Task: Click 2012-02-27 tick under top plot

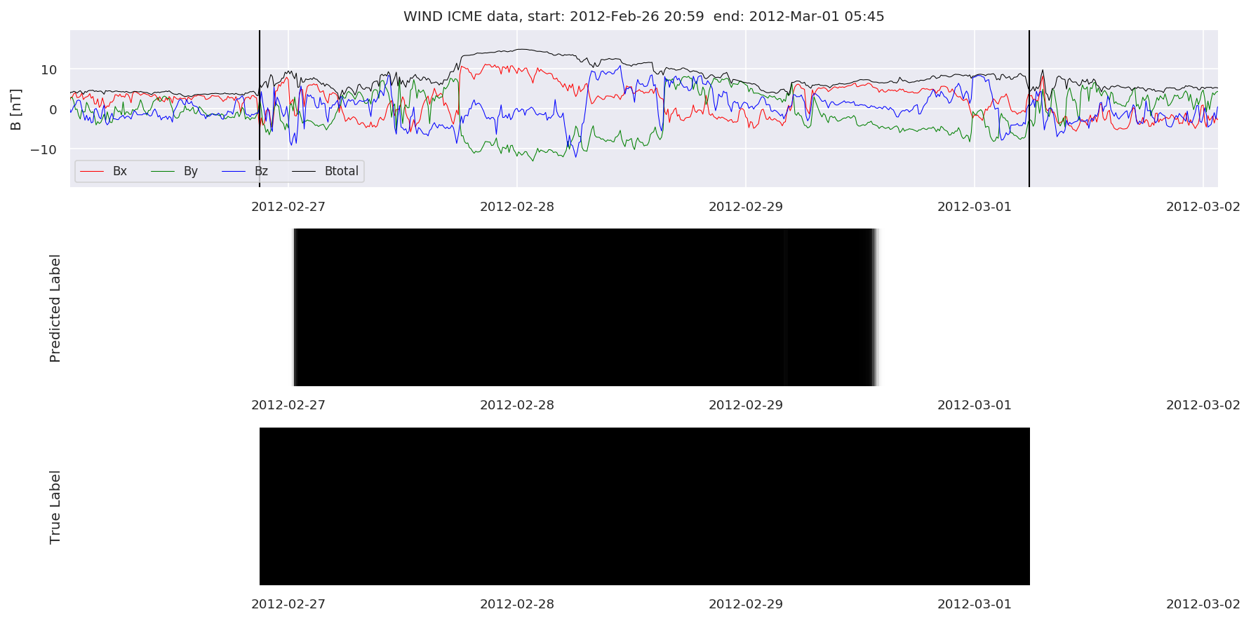Action: pyautogui.click(x=288, y=207)
